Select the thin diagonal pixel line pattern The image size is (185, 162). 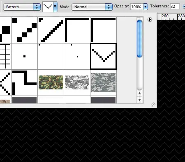(x=51, y=30)
